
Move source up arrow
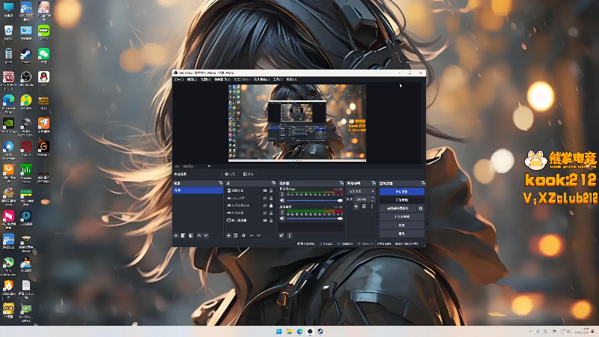click(x=252, y=236)
